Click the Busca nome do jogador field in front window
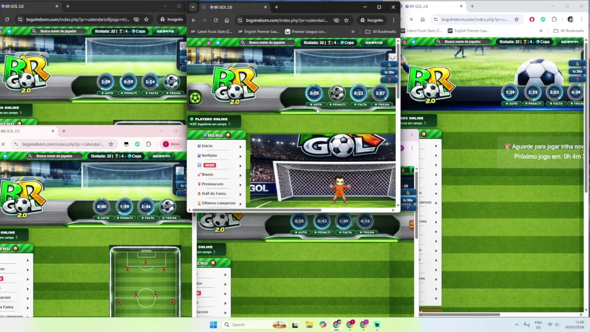 click(267, 42)
